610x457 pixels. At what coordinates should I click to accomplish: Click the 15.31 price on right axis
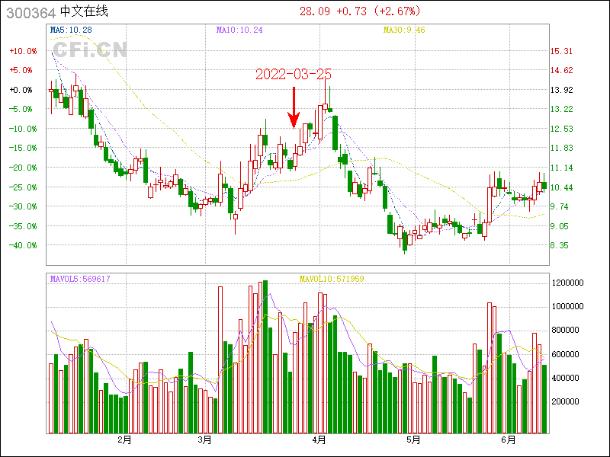[562, 51]
